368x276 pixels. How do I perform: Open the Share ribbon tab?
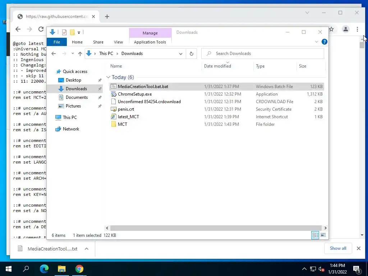pyautogui.click(x=98, y=42)
